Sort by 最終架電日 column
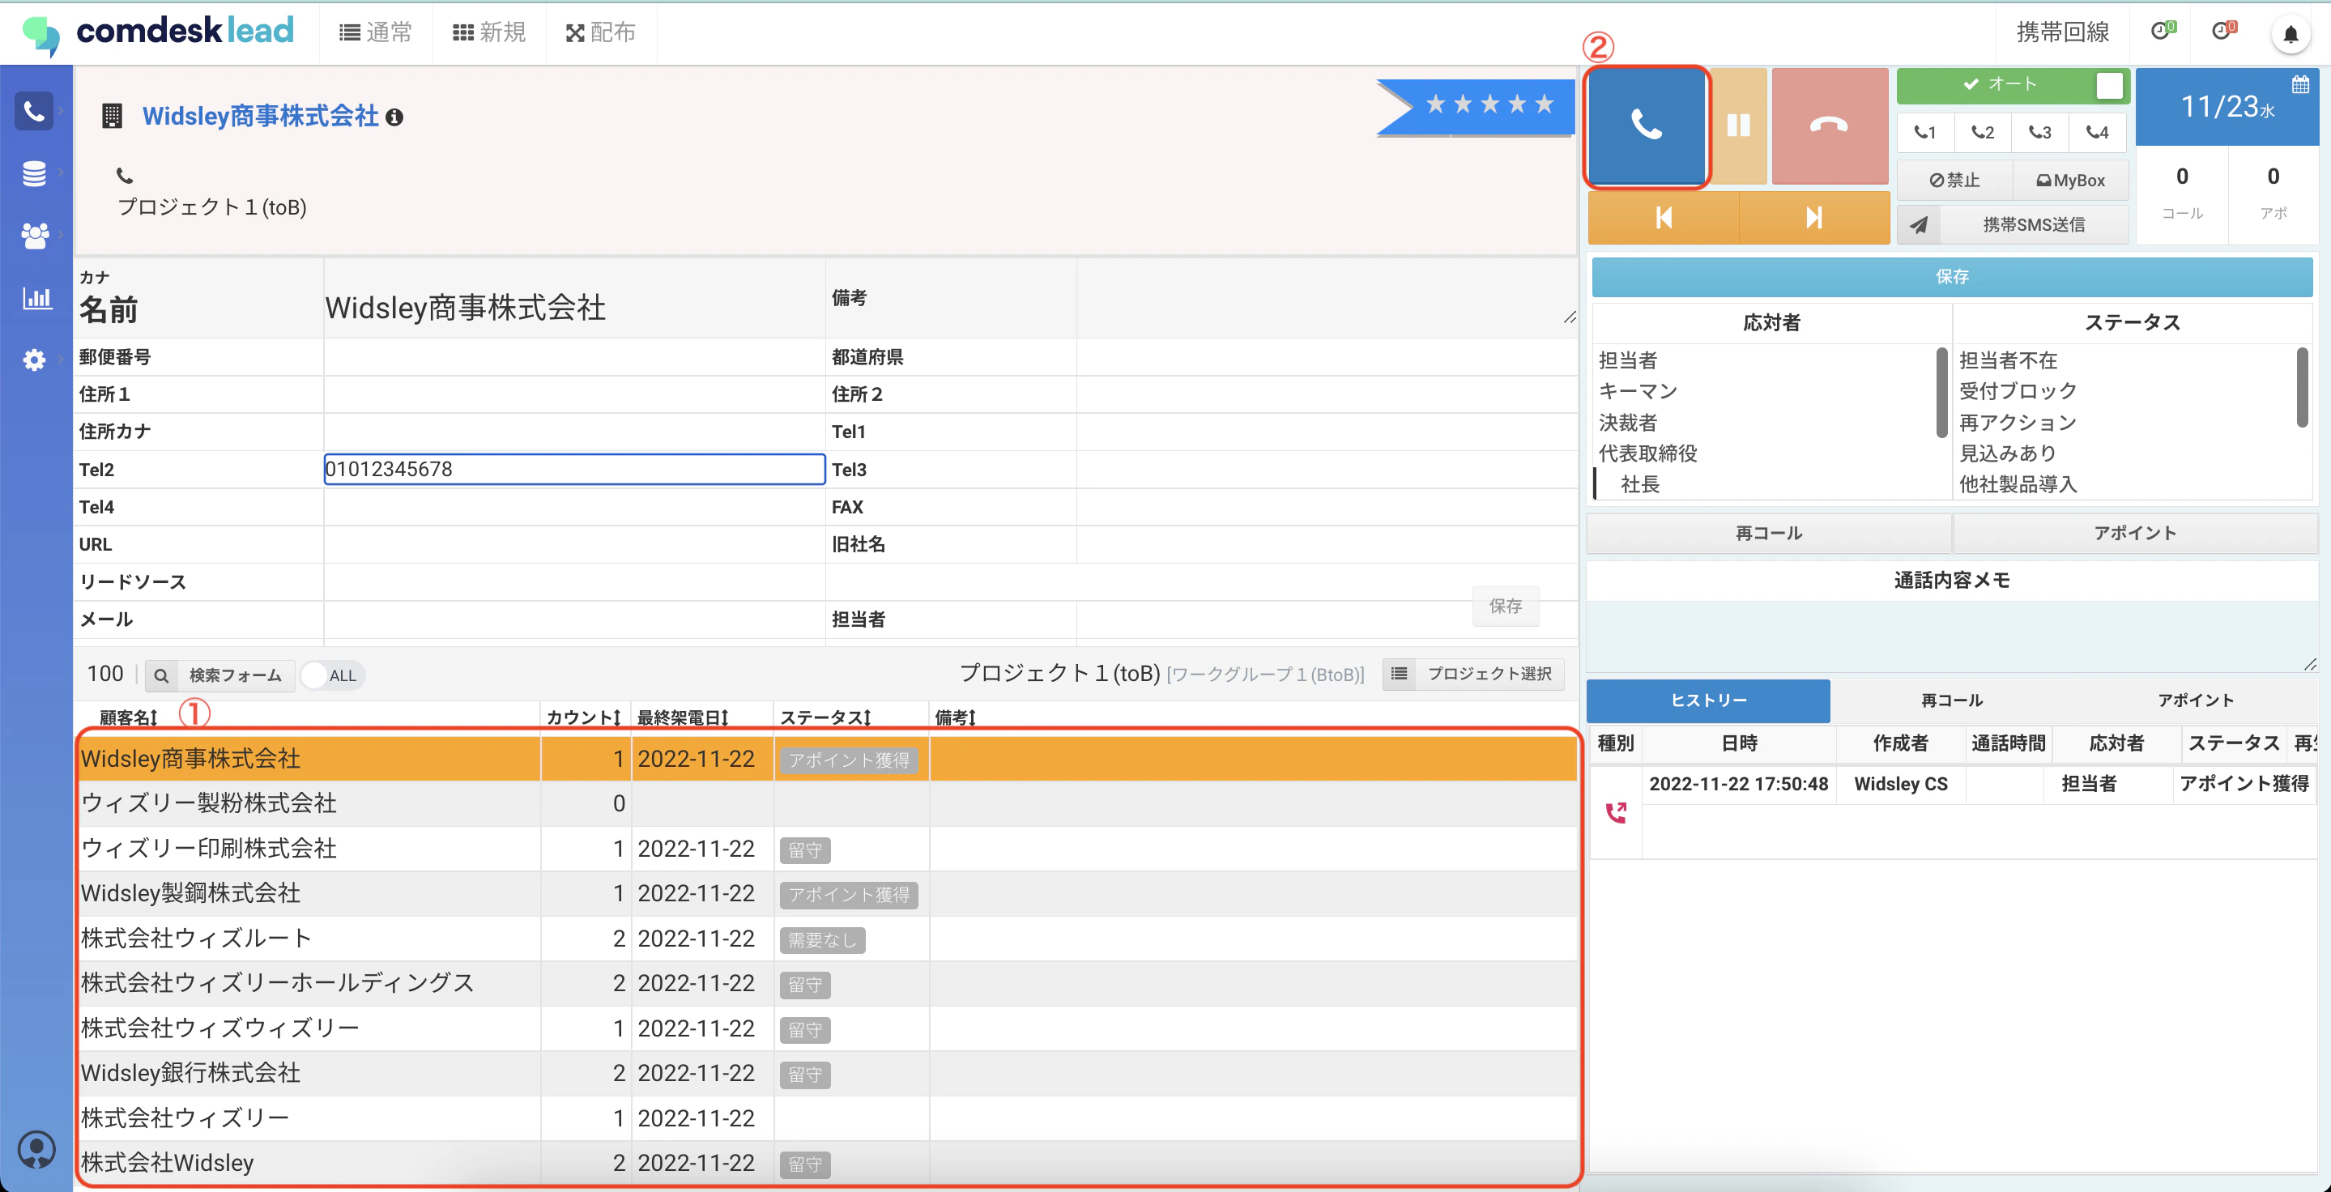This screenshot has width=2331, height=1192. click(x=682, y=718)
